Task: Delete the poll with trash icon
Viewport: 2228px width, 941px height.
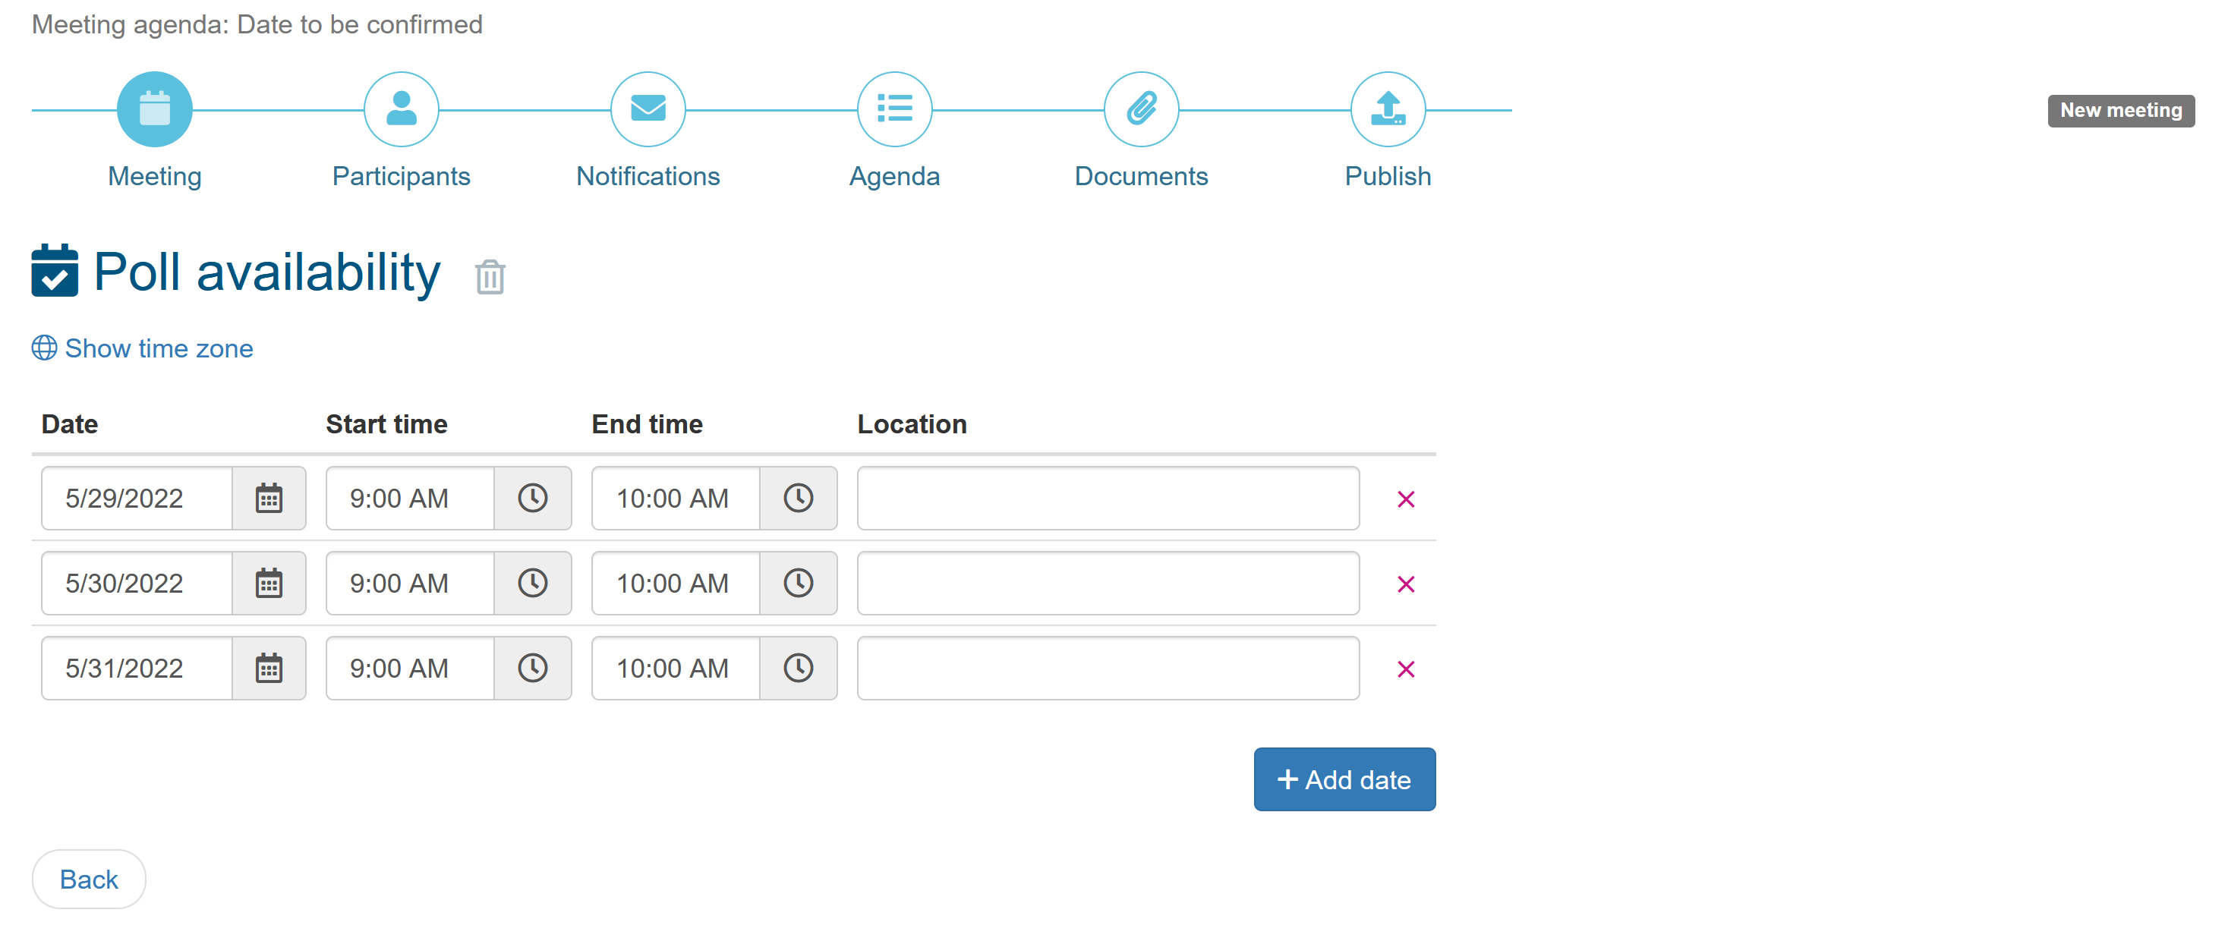Action: tap(490, 277)
